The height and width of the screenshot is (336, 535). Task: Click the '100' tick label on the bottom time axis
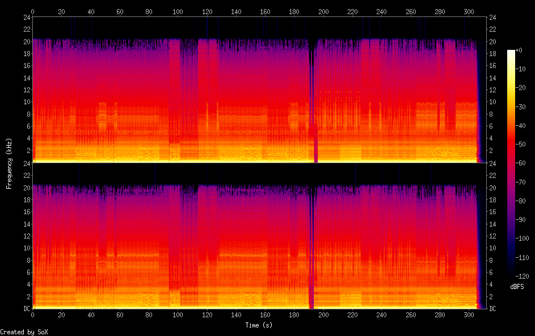(x=178, y=315)
